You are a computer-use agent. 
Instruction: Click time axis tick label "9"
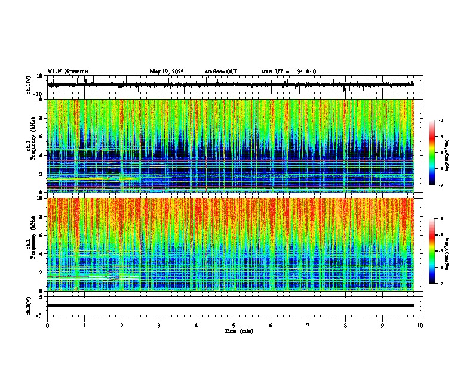tap(382, 326)
